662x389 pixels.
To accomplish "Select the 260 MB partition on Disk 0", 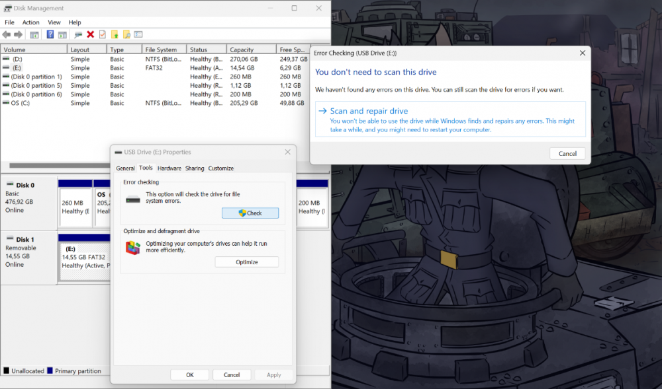I will coord(75,204).
